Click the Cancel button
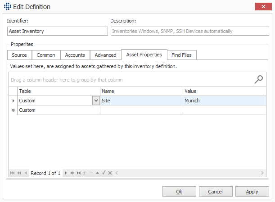 point(216,192)
